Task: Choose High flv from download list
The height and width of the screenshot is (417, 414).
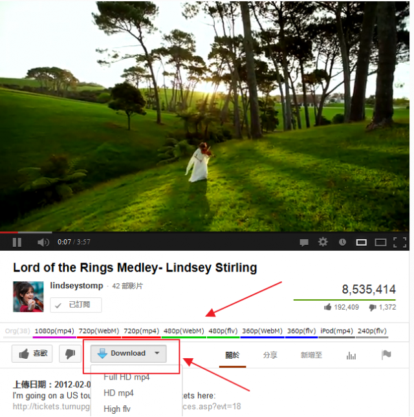Action: 117,409
